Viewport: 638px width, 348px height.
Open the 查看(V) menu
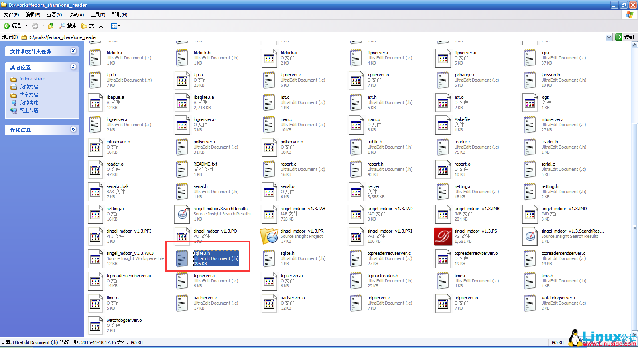coord(54,15)
